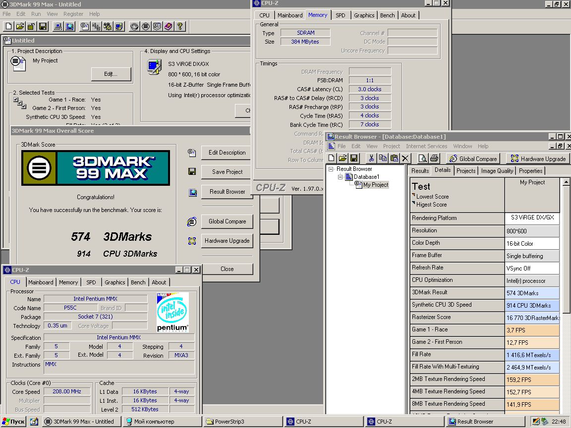Open the Graphics tab in the CPU-Z memory timings window
Viewport: 571px width, 428px height.
364,15
